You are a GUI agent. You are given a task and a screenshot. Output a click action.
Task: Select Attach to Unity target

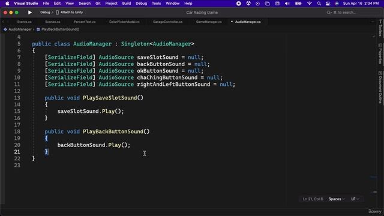click(70, 12)
